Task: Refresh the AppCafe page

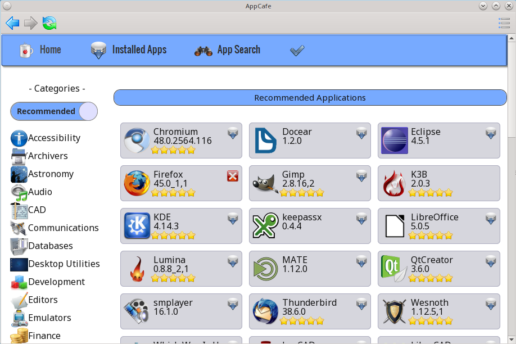Action: pyautogui.click(x=49, y=23)
